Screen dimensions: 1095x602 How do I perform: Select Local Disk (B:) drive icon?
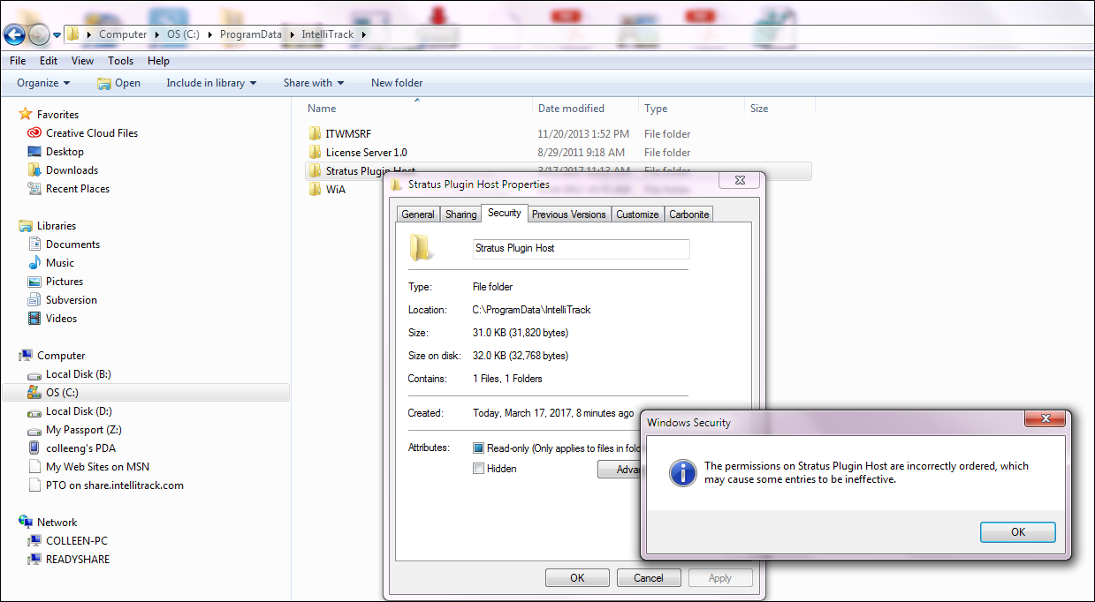(34, 374)
